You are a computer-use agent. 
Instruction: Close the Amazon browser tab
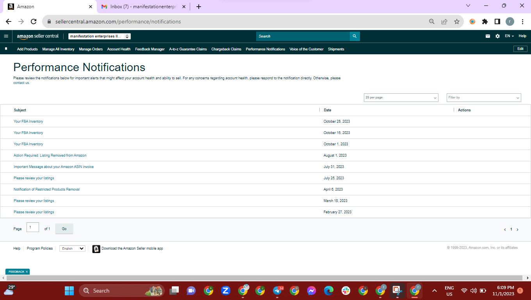point(91,7)
